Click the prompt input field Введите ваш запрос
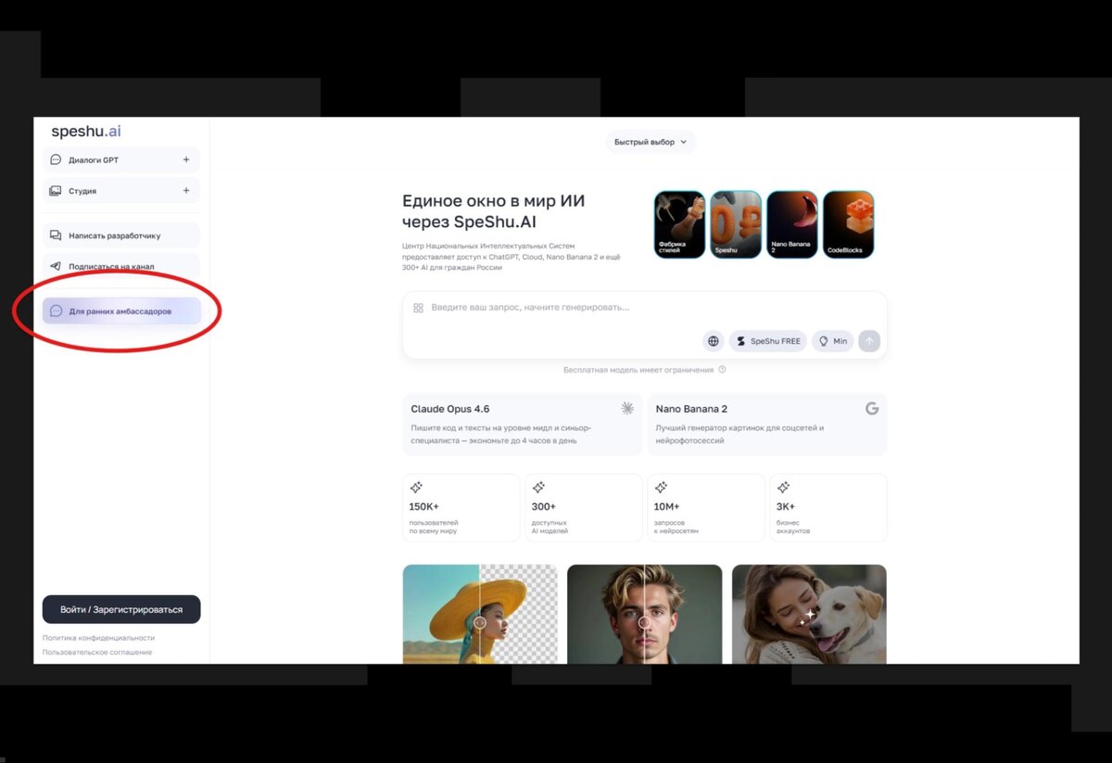1112x763 pixels. [x=645, y=308]
